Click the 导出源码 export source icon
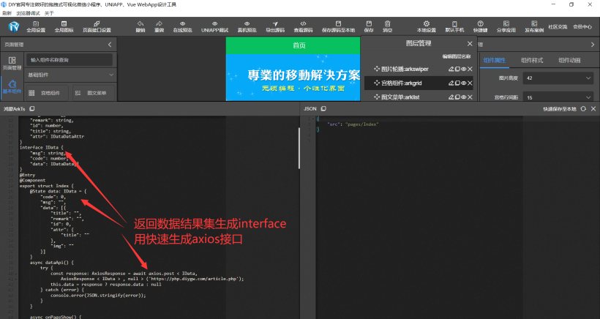 [275, 26]
